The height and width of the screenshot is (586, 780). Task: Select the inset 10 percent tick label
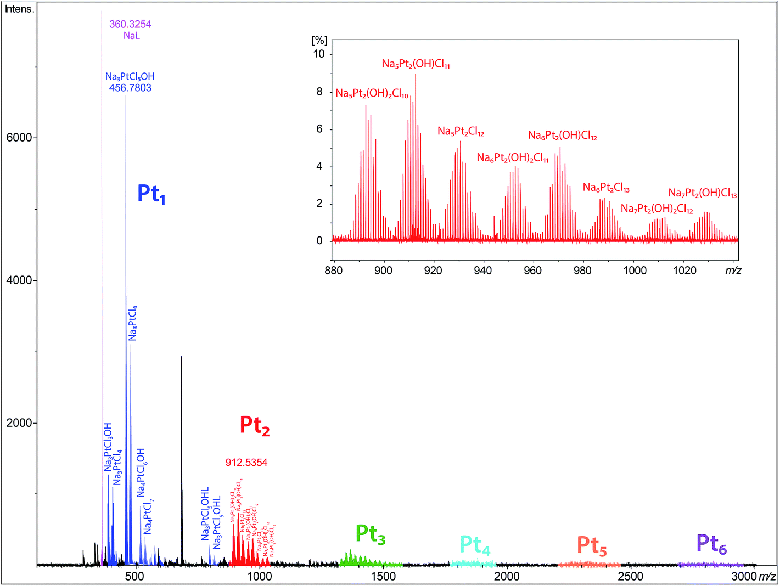[319, 54]
